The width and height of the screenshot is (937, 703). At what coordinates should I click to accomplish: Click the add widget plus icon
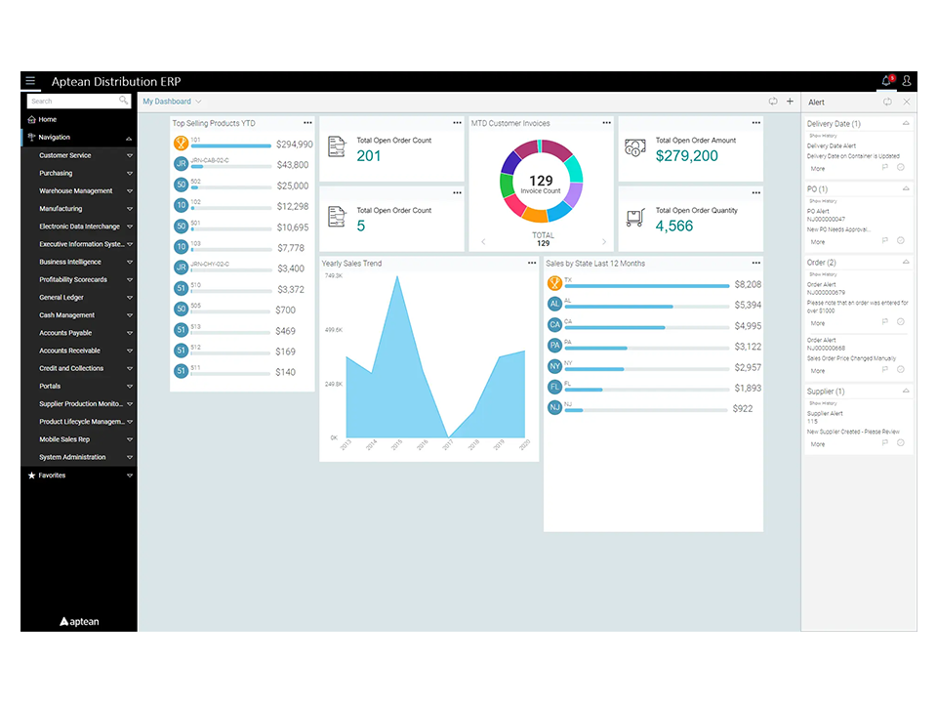click(790, 102)
